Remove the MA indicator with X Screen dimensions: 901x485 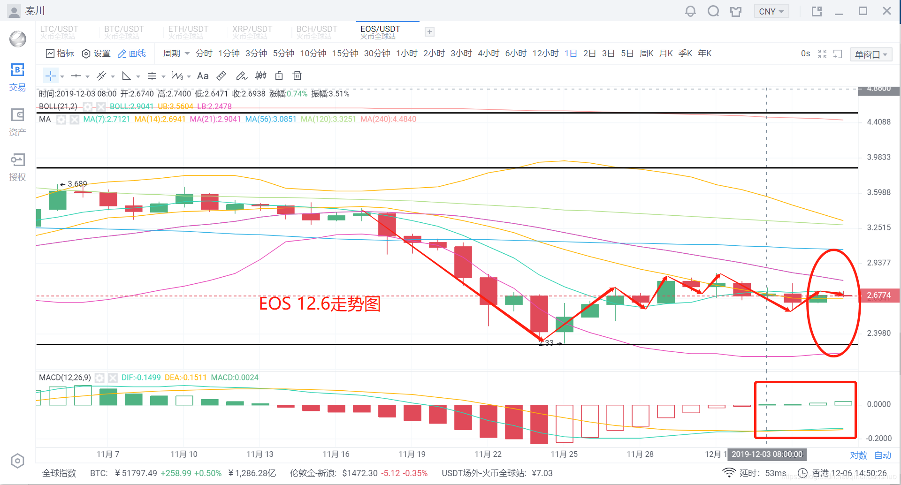pos(74,120)
